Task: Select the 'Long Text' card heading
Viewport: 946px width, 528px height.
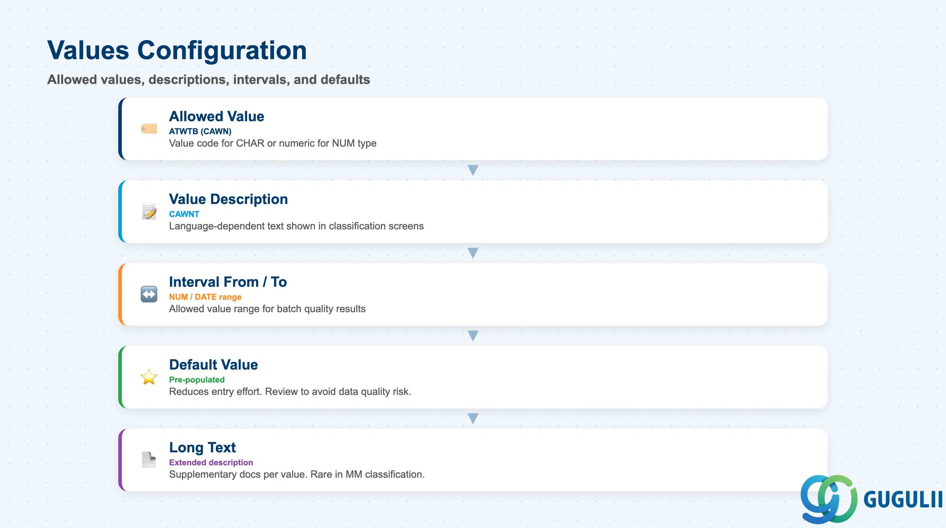Action: [x=202, y=448]
